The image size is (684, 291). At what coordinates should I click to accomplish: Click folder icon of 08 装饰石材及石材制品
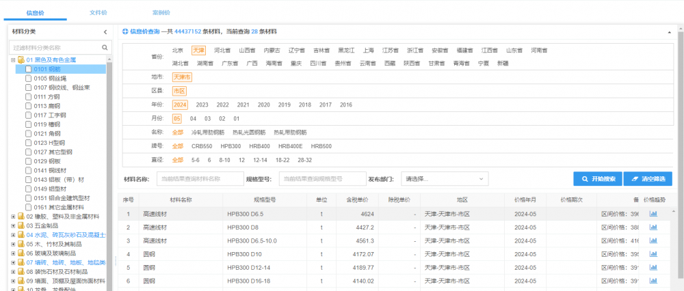[x=21, y=271]
